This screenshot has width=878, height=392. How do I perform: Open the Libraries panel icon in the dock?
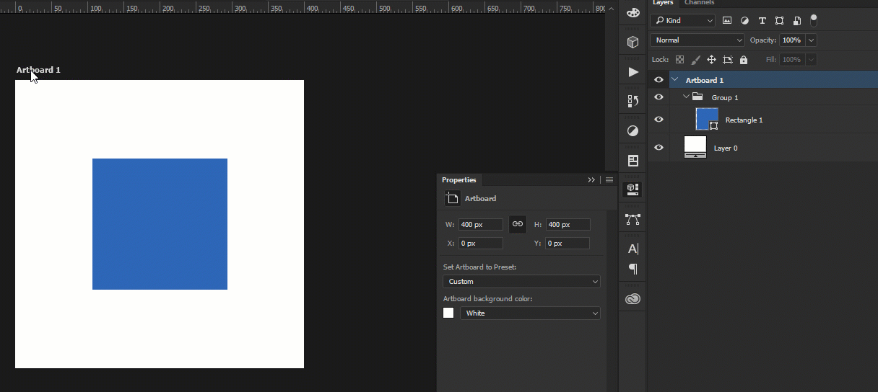[633, 160]
